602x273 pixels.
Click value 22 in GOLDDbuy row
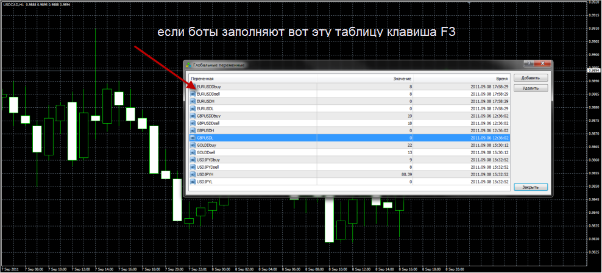coord(409,145)
